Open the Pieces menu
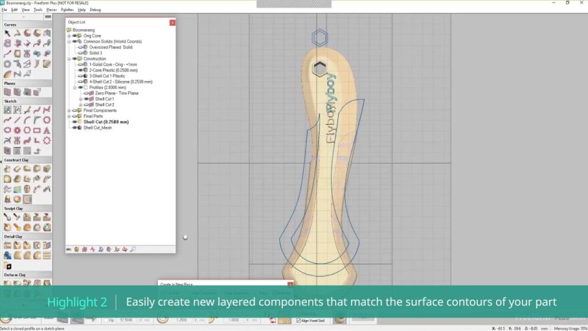 (51, 10)
